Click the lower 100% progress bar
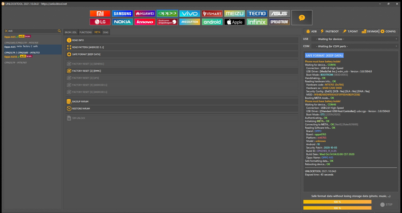The height and width of the screenshot is (213, 402). [337, 208]
